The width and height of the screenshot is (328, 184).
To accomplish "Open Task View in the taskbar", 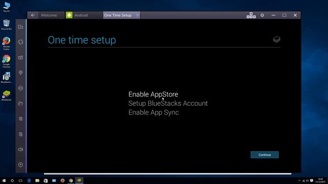I will (x=20, y=180).
